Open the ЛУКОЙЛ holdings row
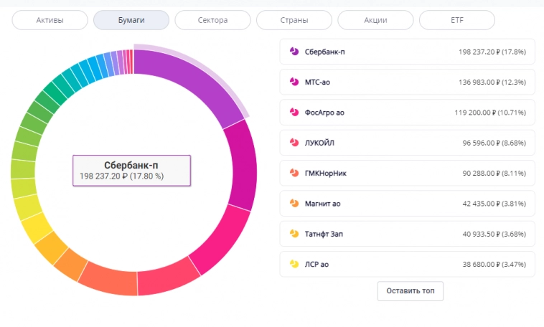This screenshot has width=544, height=327. click(407, 143)
